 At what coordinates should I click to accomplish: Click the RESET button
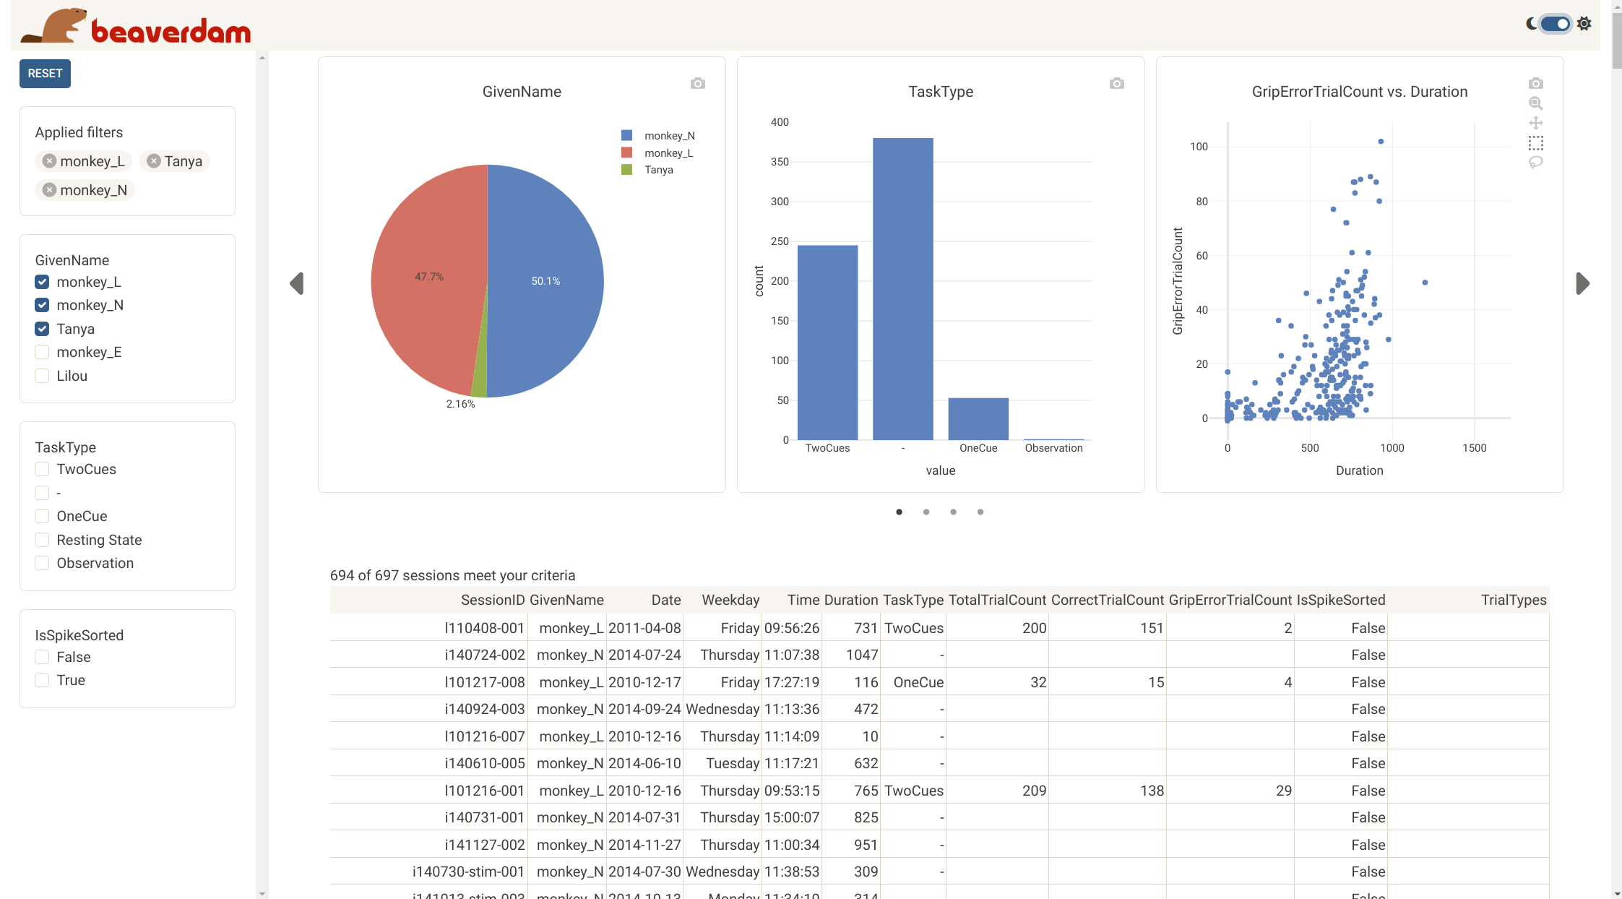pos(45,74)
